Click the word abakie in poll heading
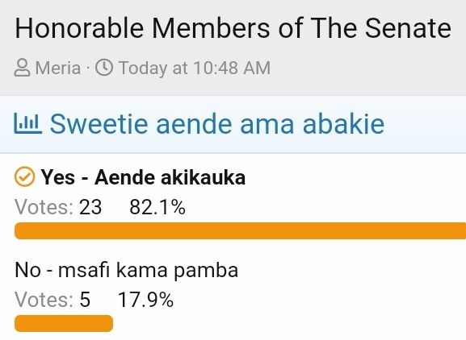 click(343, 124)
